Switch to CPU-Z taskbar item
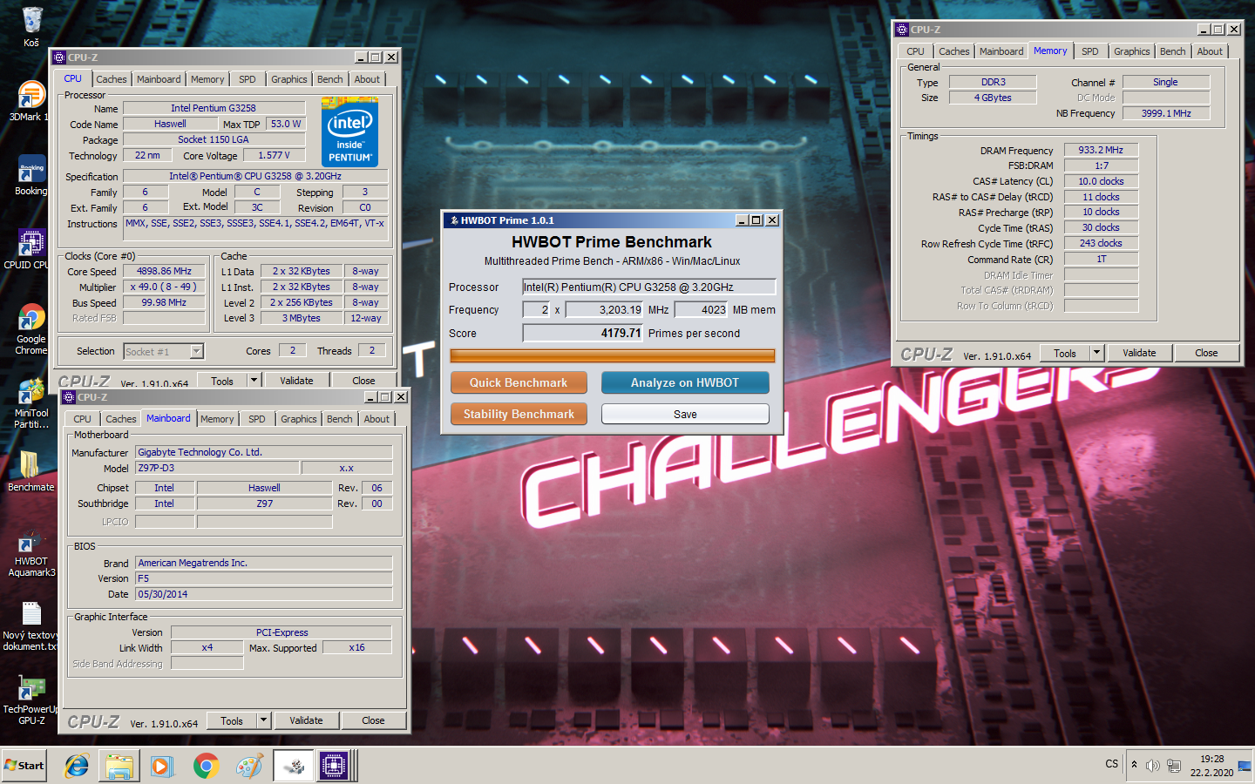1255x784 pixels. tap(334, 766)
